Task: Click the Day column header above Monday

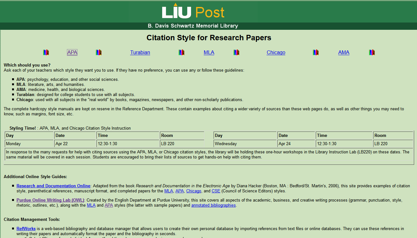Action: pyautogui.click(x=30, y=136)
